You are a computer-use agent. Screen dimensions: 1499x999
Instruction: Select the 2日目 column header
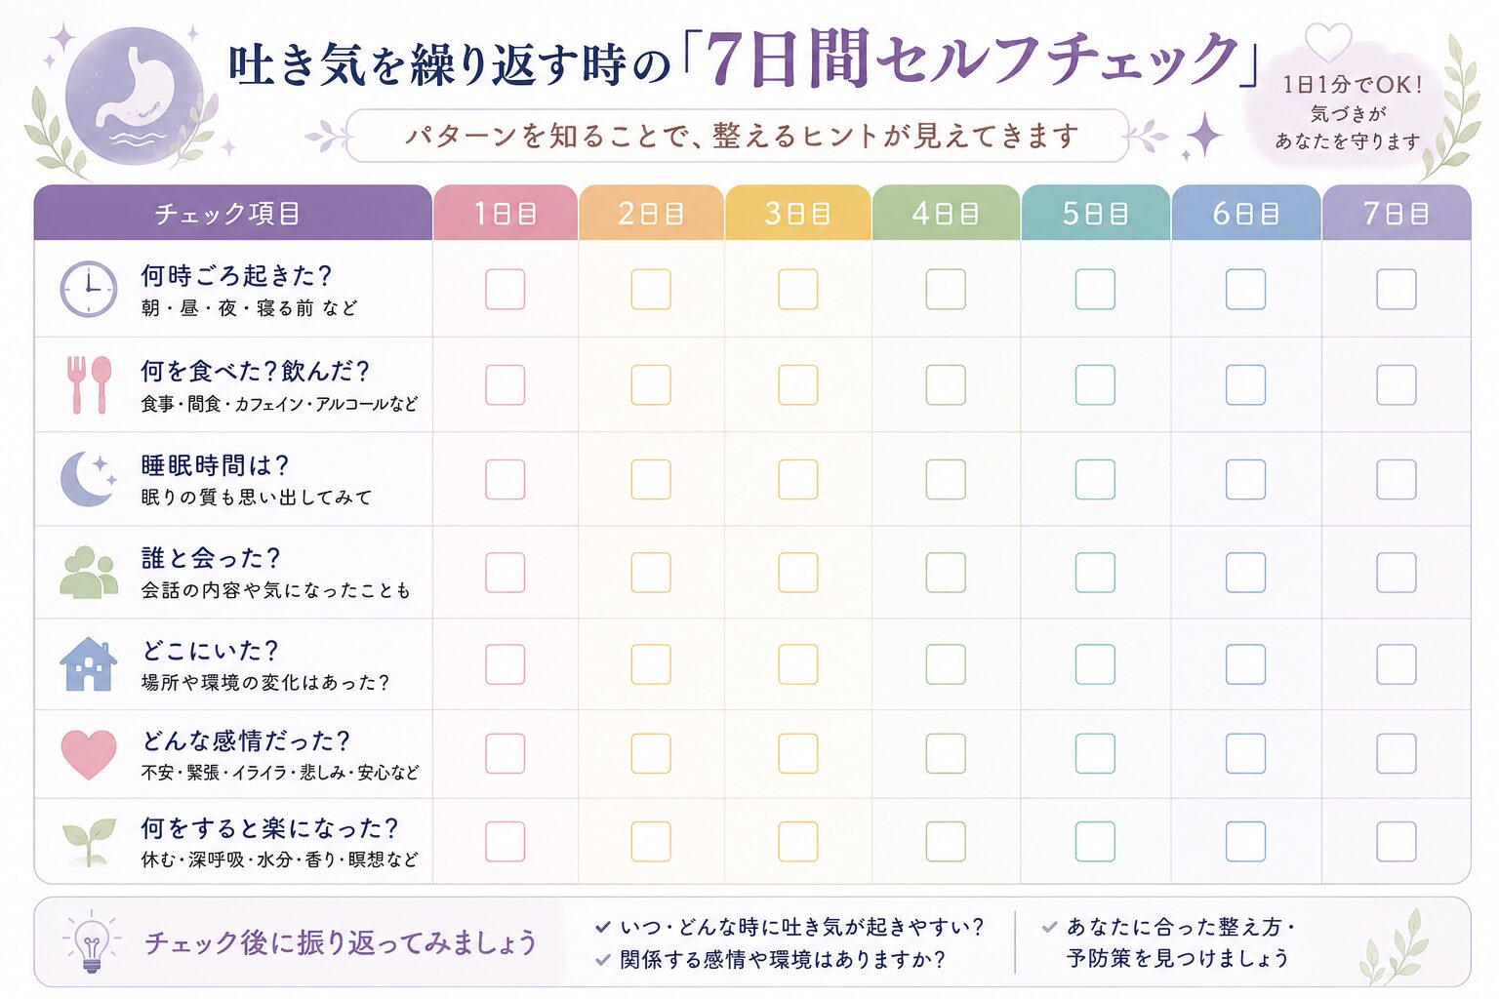pos(651,213)
